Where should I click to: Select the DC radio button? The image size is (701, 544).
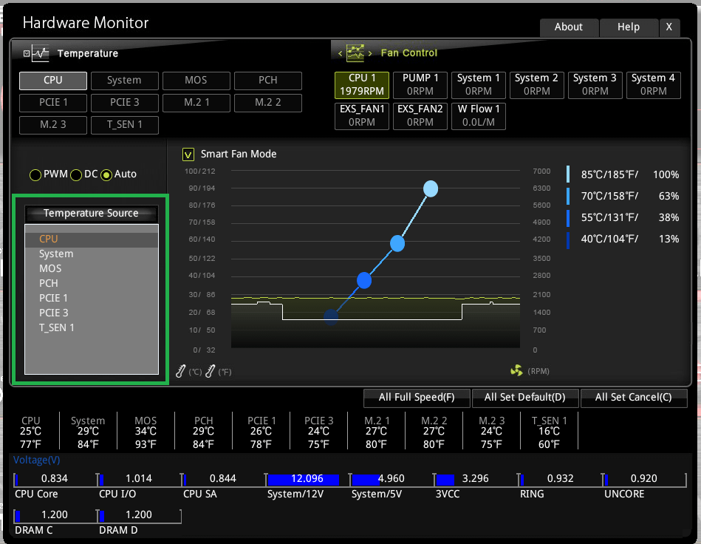coord(76,175)
